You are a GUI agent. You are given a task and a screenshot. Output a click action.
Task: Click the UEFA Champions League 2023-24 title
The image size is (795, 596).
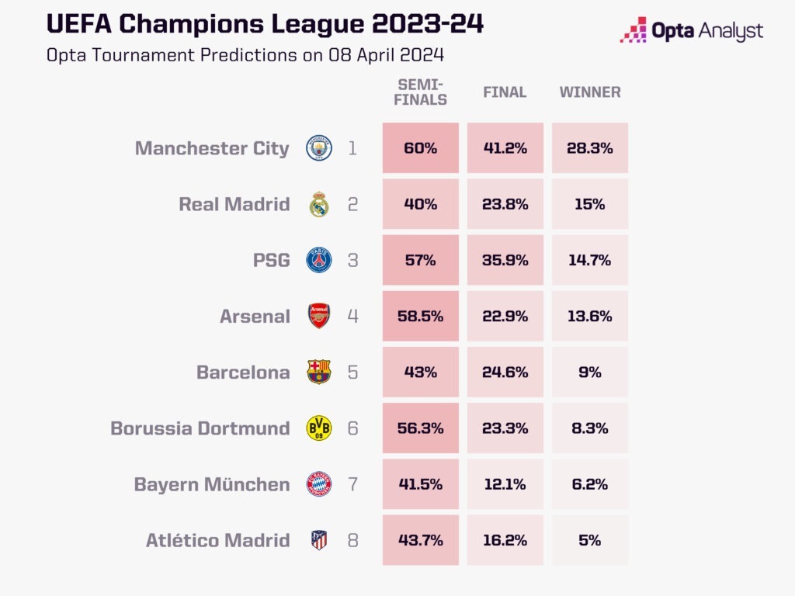click(x=265, y=24)
